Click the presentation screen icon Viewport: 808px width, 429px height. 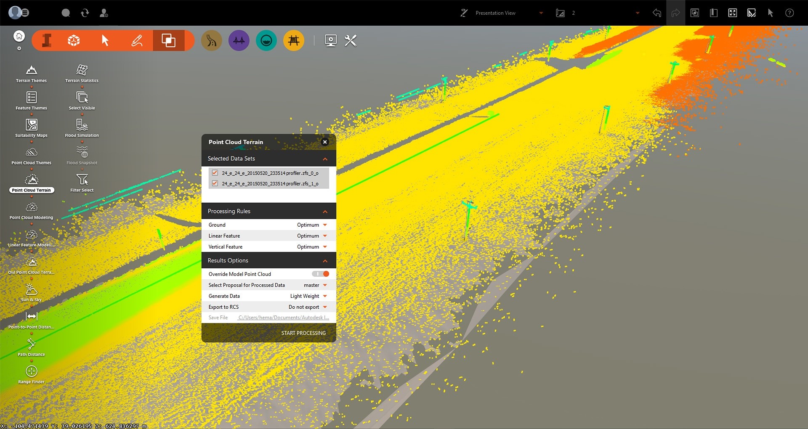331,40
